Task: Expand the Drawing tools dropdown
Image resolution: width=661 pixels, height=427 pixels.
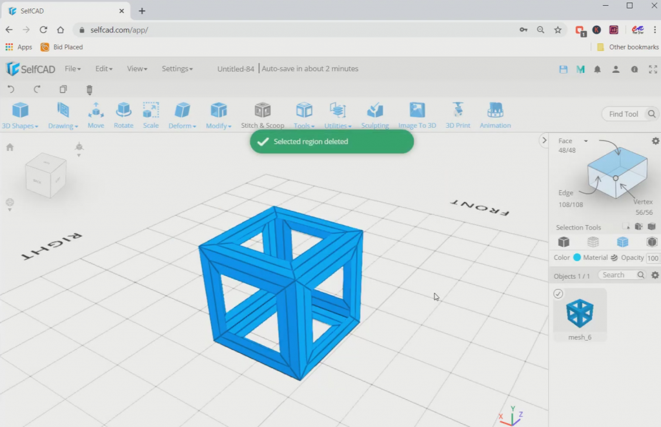Action: (63, 126)
